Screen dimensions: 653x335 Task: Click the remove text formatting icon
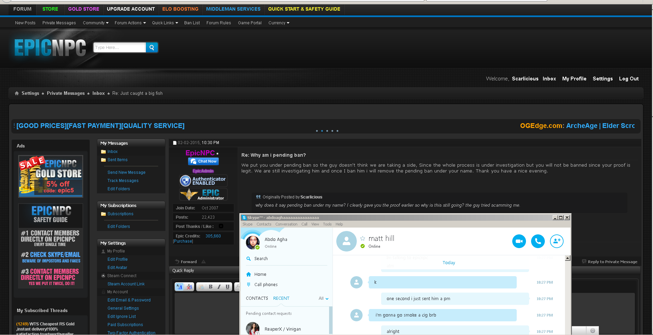(189, 287)
